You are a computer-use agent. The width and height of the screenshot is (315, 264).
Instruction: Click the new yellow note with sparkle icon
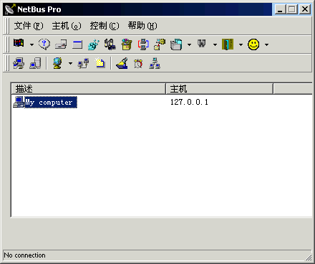(100, 63)
